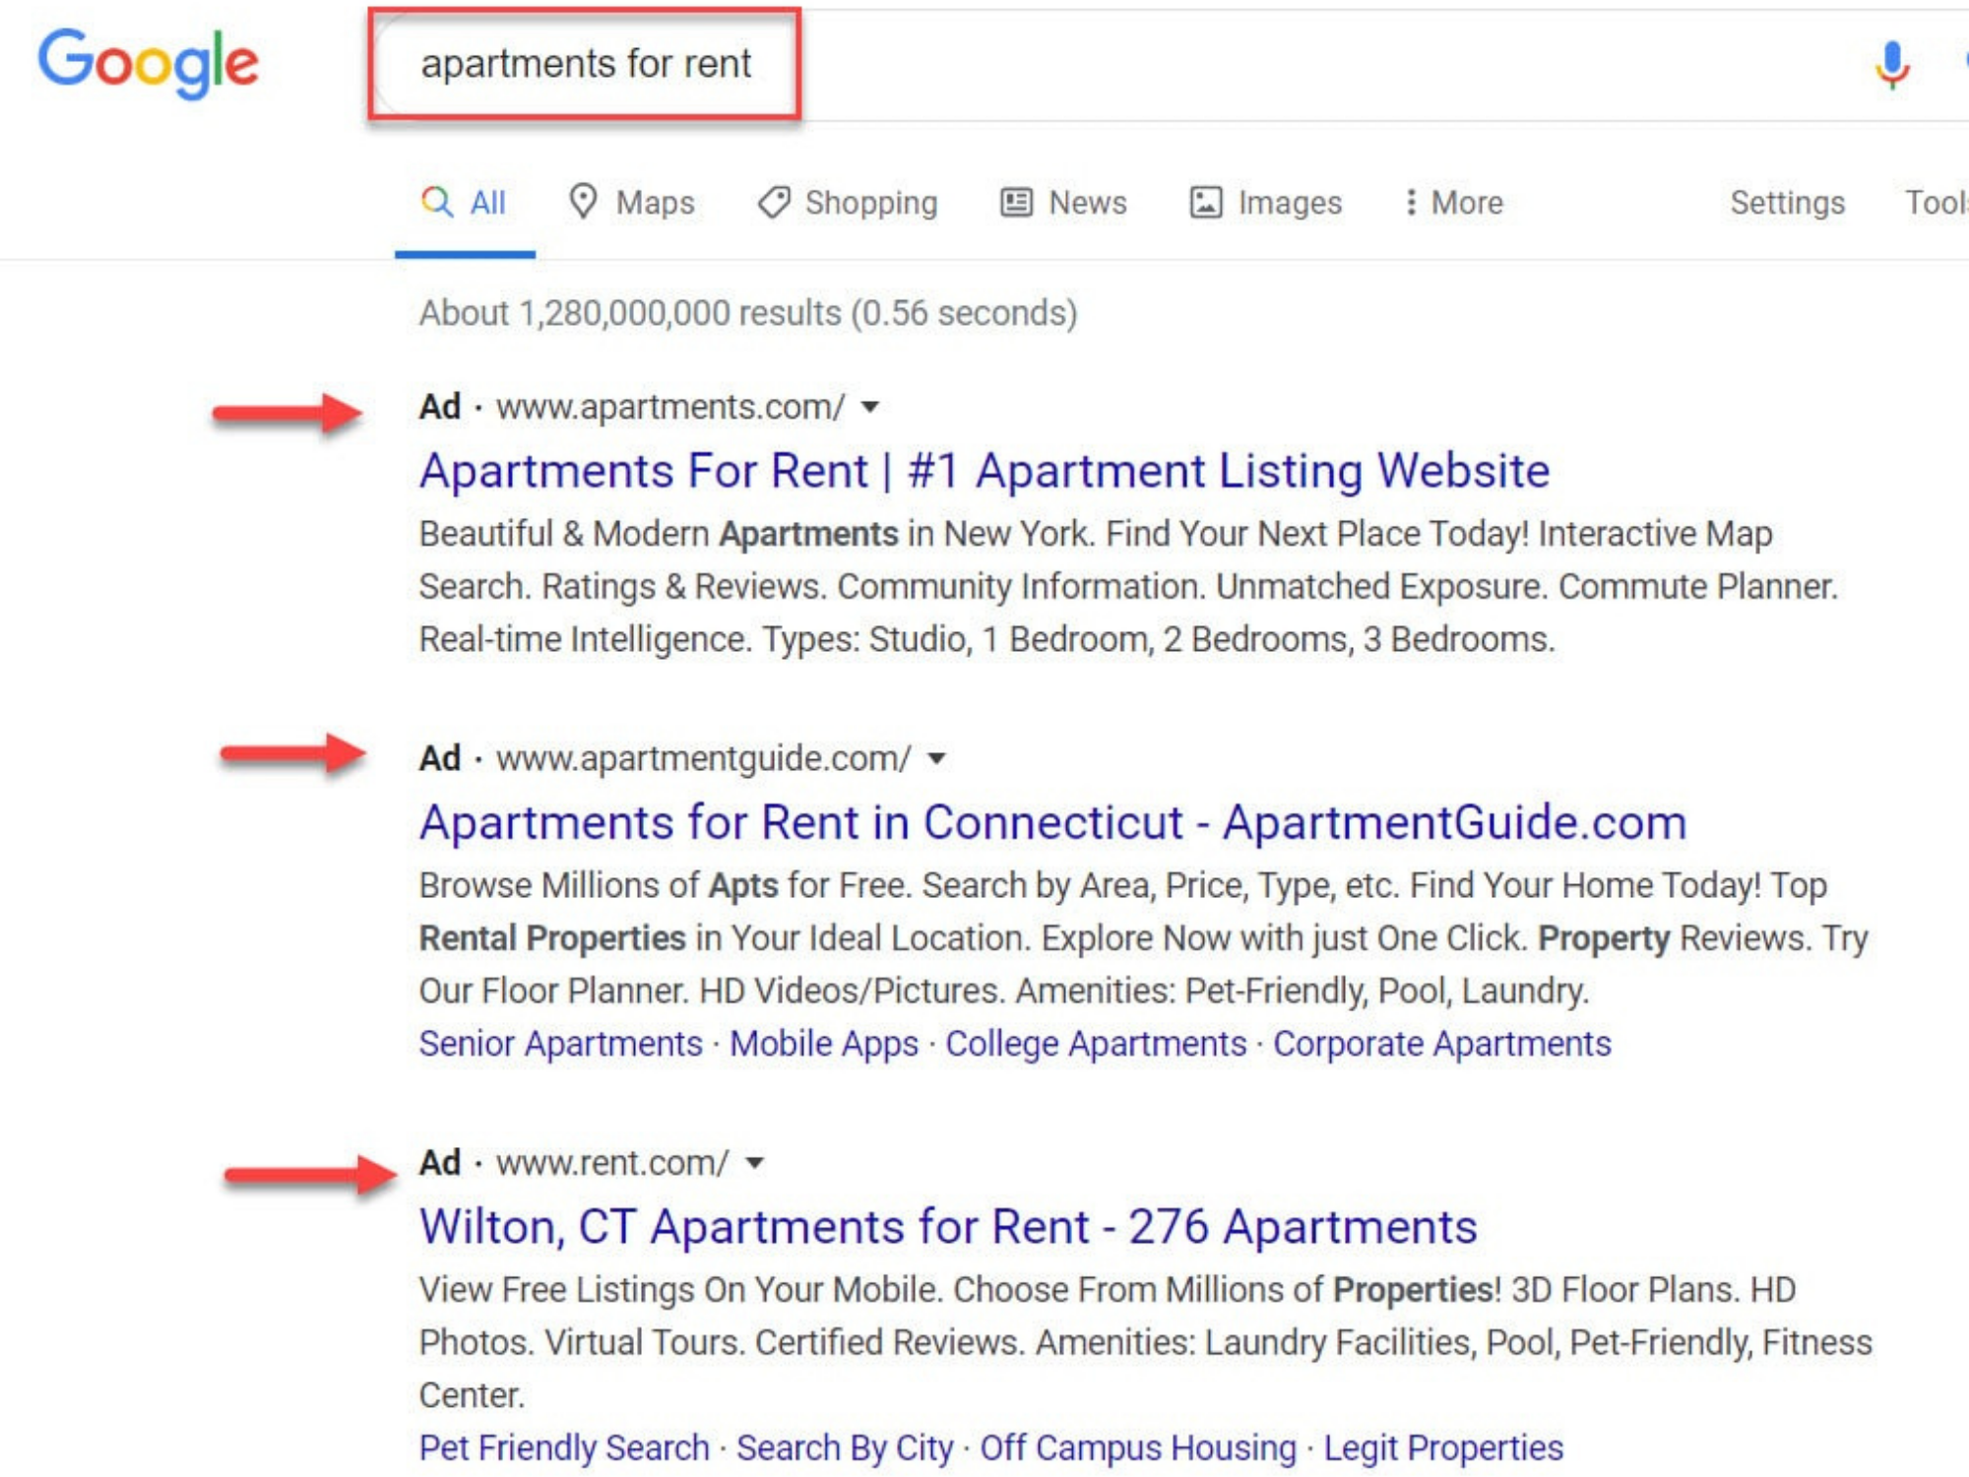Expand the rent.com ad dropdown arrow
Screen dimensions: 1969x1477
click(755, 1163)
